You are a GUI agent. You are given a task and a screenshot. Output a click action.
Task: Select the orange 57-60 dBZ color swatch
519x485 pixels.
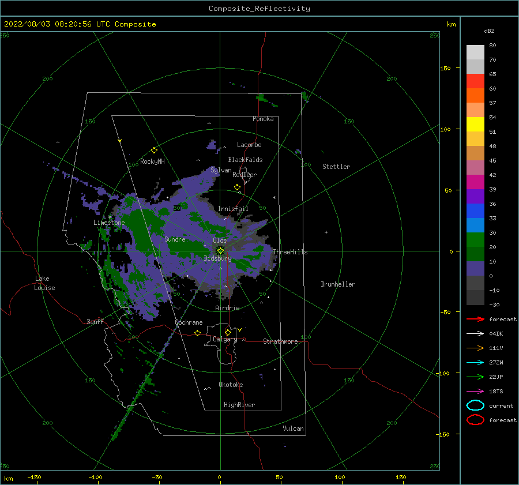(475, 95)
